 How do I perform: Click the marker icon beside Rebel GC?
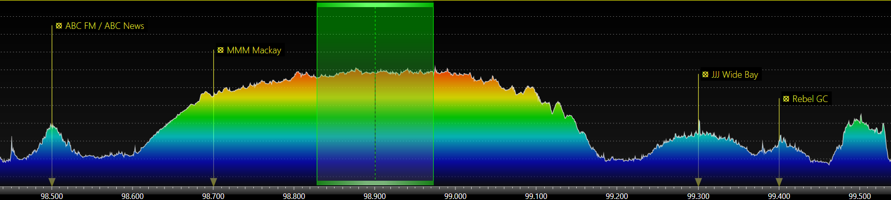pos(786,98)
